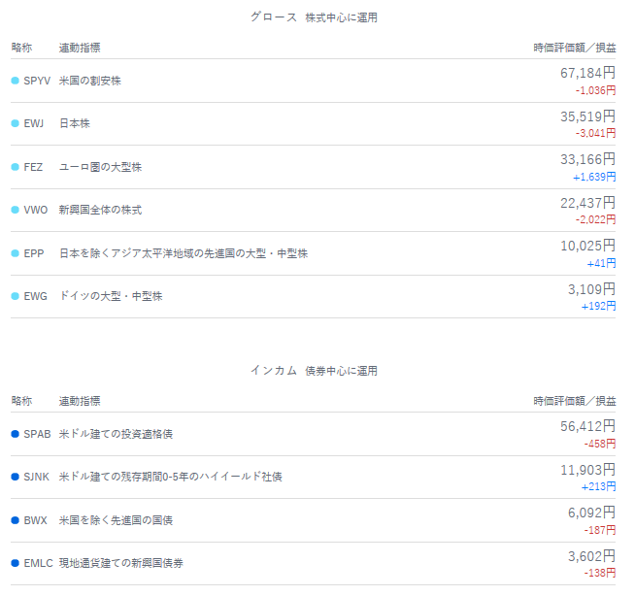Select the VWO ticker label
The width and height of the screenshot is (635, 596).
[x=36, y=210]
